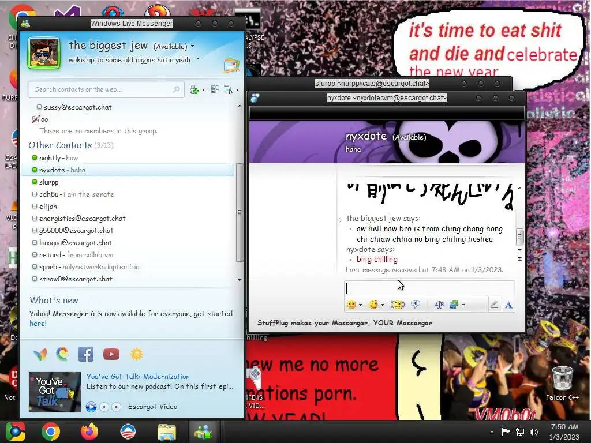Select contact lunaqua@escargot.chat

point(72,243)
